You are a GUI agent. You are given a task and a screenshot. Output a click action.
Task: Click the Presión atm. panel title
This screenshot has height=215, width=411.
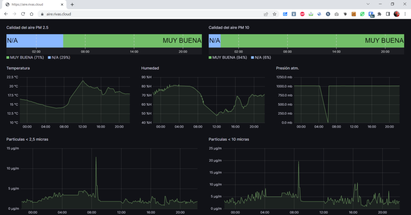(x=287, y=68)
